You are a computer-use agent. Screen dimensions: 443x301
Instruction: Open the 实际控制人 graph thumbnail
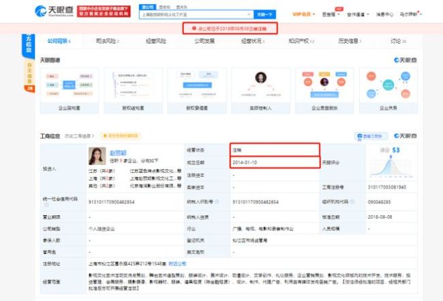tap(261, 91)
